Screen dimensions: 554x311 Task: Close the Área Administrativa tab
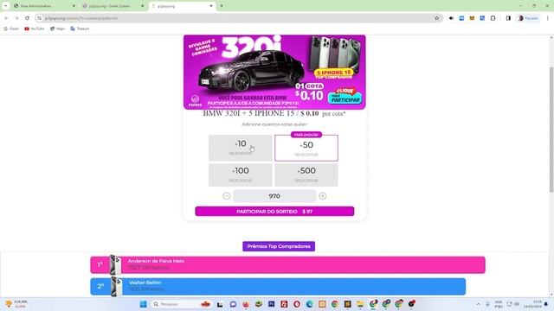coord(74,6)
